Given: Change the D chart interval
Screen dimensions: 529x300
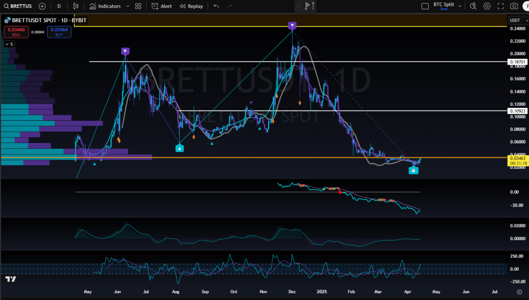Looking at the screenshot, I should tap(59, 6).
